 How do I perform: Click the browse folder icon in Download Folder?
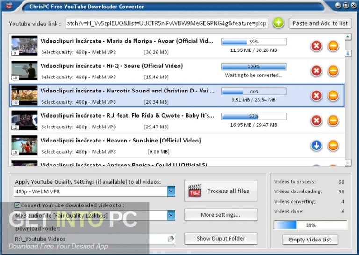(171, 239)
